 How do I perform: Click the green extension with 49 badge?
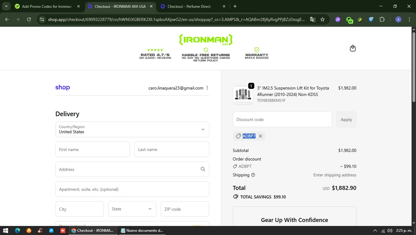[349, 20]
